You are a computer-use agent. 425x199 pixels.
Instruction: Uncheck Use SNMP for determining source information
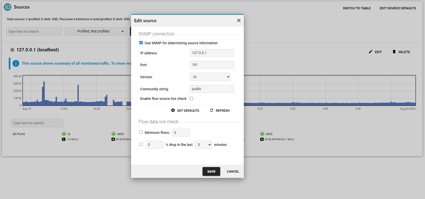click(x=141, y=43)
